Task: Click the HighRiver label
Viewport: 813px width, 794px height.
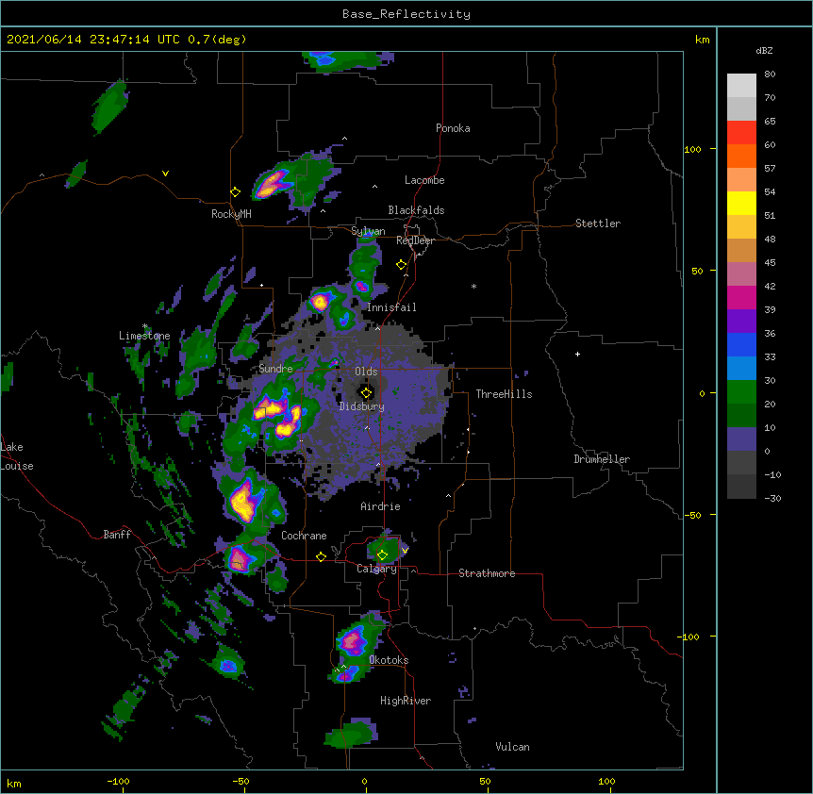Action: click(406, 701)
